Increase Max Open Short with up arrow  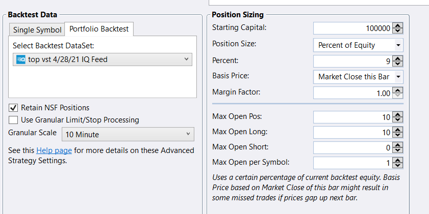(x=398, y=145)
